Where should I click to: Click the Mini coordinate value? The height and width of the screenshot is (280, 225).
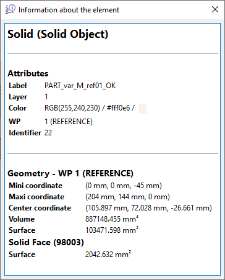(124, 186)
